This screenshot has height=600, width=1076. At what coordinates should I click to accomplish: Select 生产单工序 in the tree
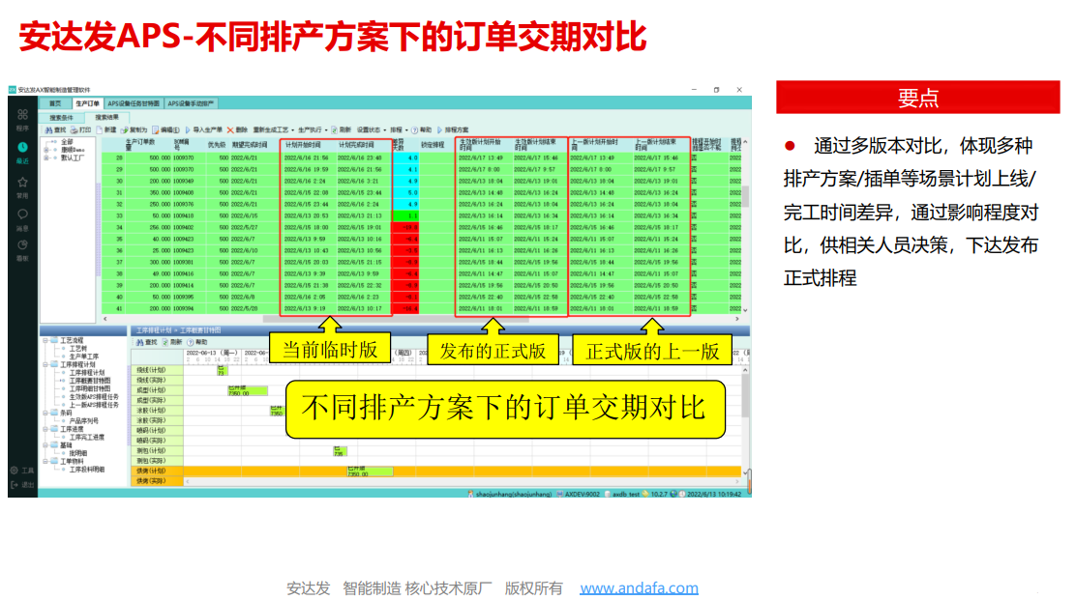84,357
